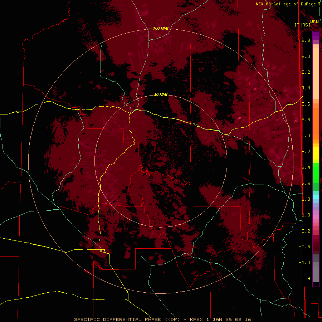Click the 5.8 value on the scale
322x322 pixels.
(x=306, y=120)
